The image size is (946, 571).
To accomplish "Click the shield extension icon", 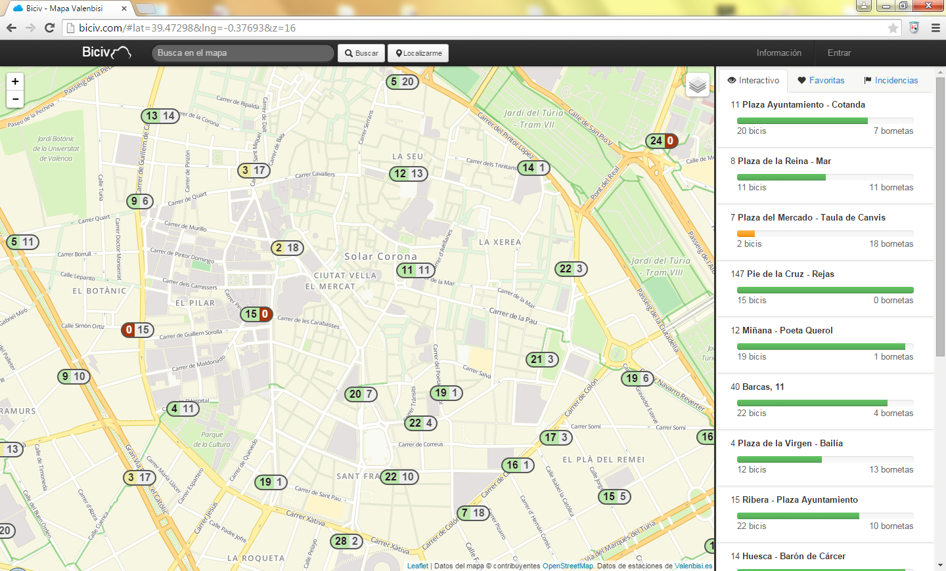I will 914,28.
